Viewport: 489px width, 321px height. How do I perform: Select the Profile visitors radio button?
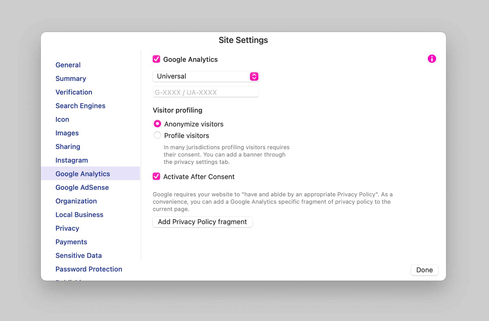(x=157, y=135)
